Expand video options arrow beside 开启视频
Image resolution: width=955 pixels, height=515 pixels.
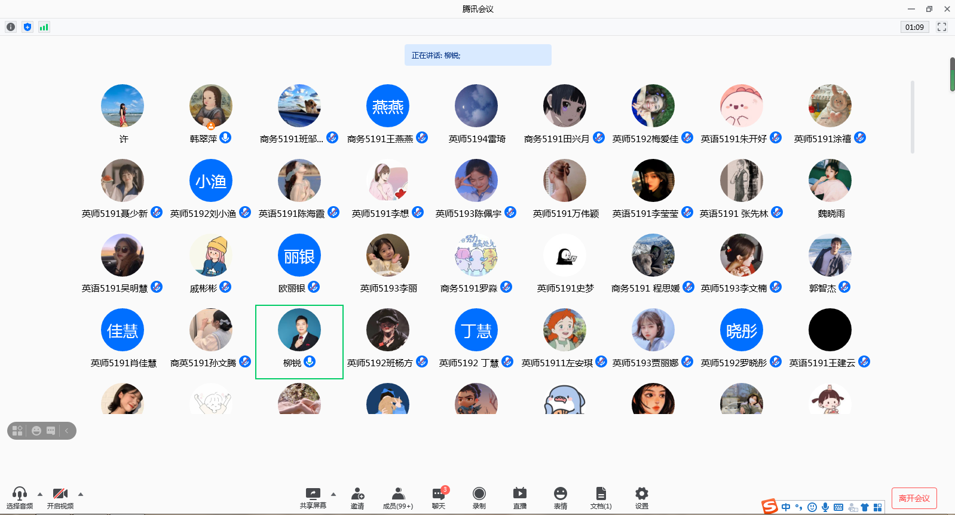point(81,494)
